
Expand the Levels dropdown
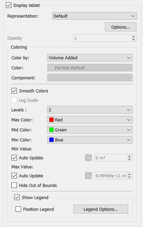tap(90, 110)
